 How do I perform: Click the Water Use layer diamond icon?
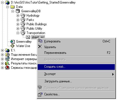click(13, 46)
